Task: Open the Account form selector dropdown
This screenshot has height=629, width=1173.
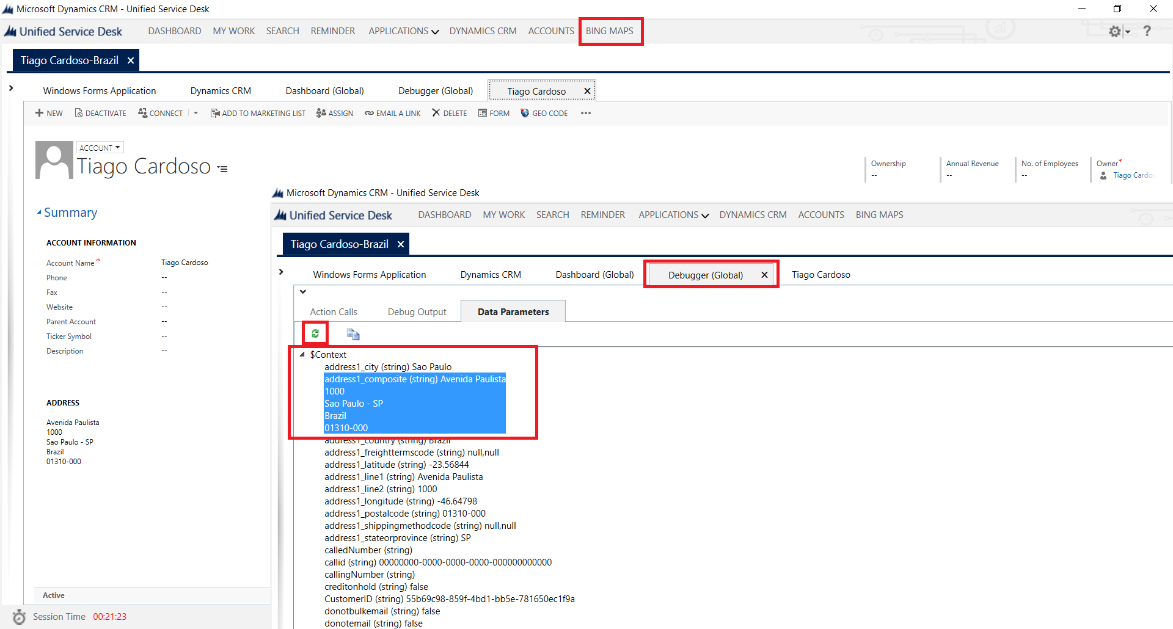Action: click(x=100, y=148)
